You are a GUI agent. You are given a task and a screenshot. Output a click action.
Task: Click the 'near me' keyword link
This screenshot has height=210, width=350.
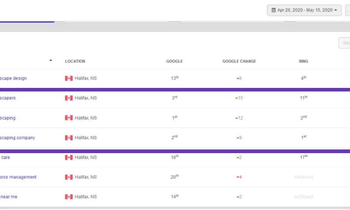pyautogui.click(x=9, y=197)
